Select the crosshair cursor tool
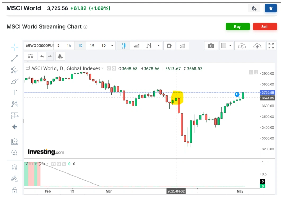286x201 pixels. (15, 47)
